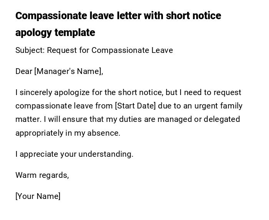Click the title "Compassionate leave letter with short notice"
This screenshot has height=220, width=269.
[x=118, y=16]
